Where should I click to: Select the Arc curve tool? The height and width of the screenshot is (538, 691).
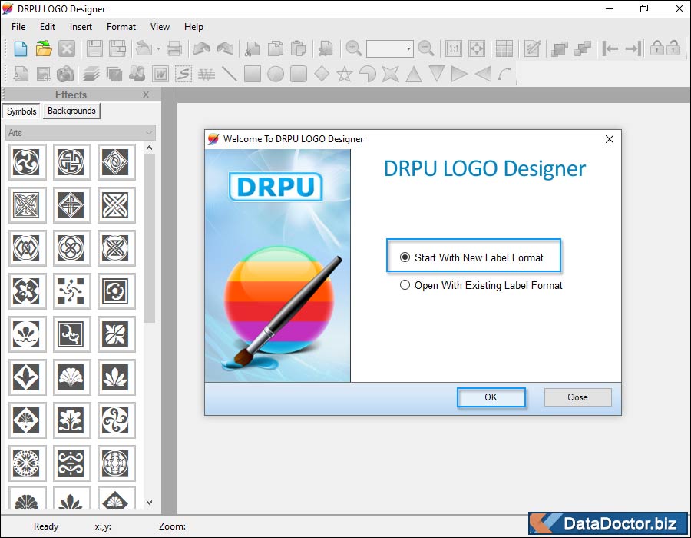click(505, 74)
